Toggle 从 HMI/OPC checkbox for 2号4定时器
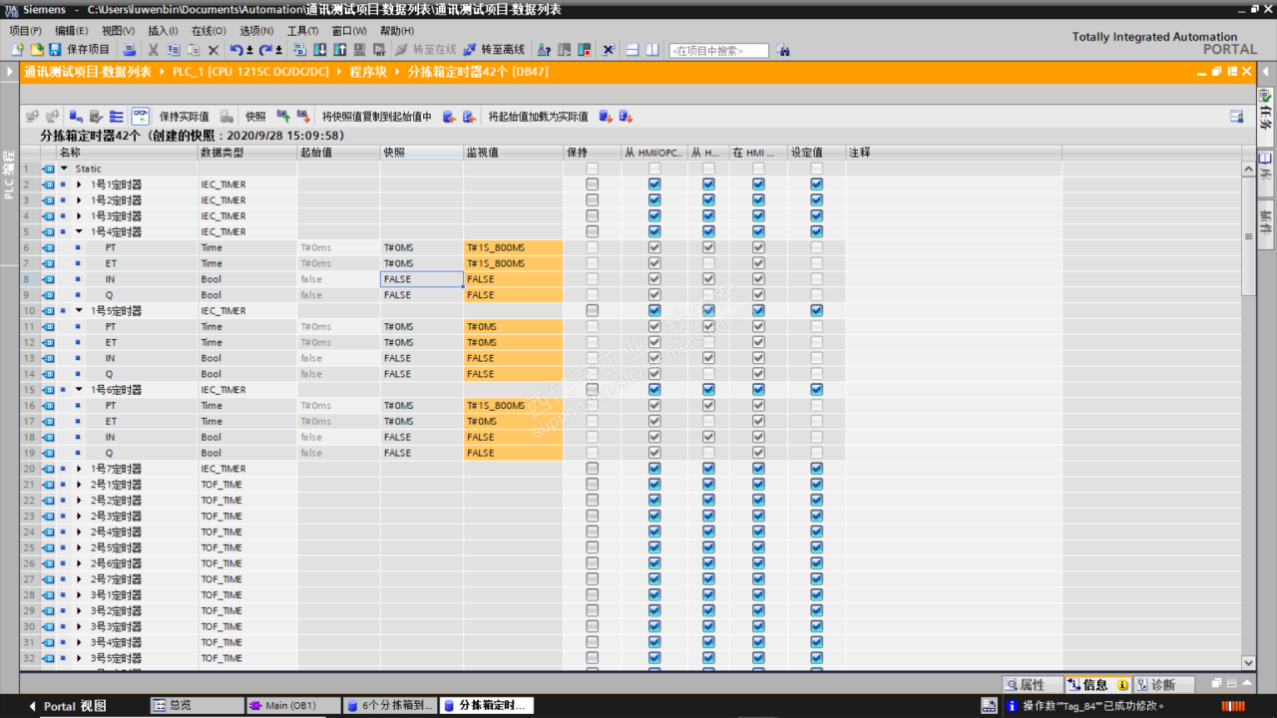This screenshot has width=1277, height=718. coord(654,533)
